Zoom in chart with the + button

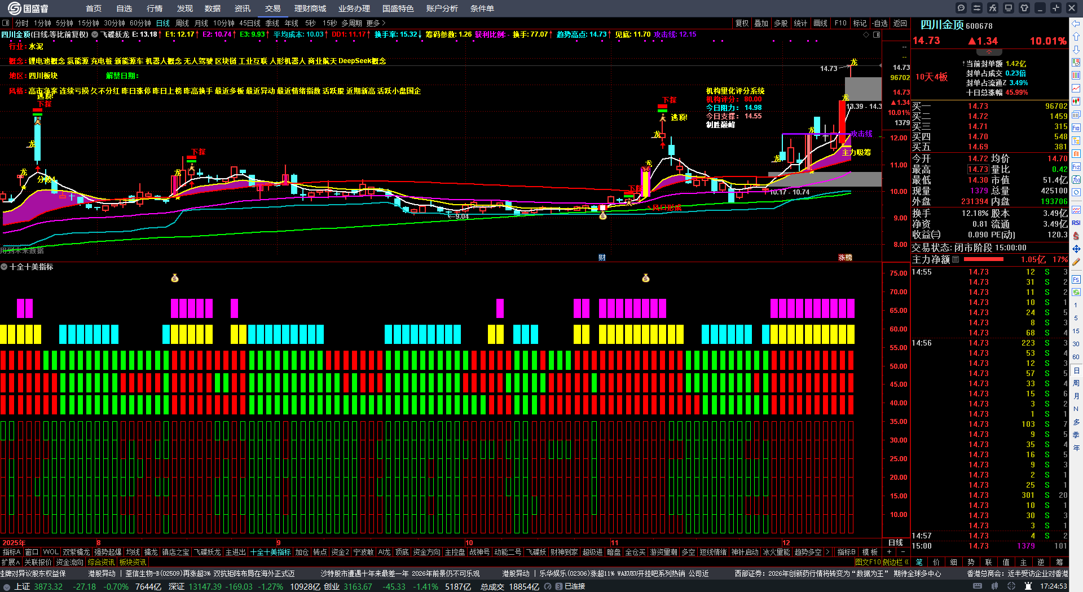coord(890,553)
